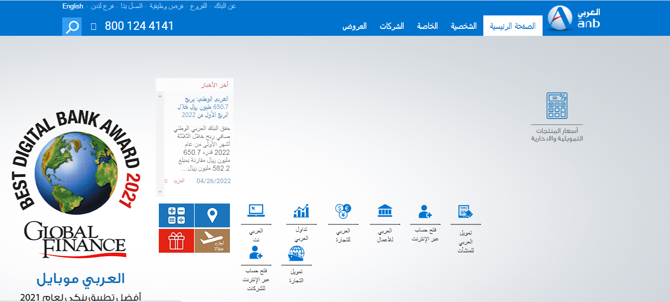This screenshot has height=302, width=670.
Task: Click the العربي للتجارة label text
Action: [343, 235]
